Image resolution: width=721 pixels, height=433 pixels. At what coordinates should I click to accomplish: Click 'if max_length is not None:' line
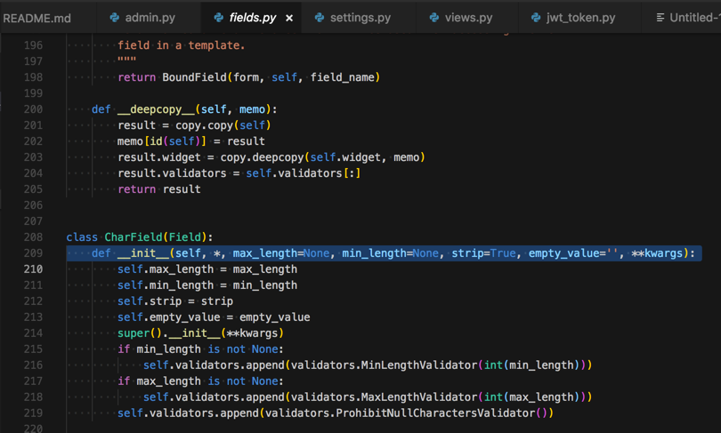coord(200,381)
